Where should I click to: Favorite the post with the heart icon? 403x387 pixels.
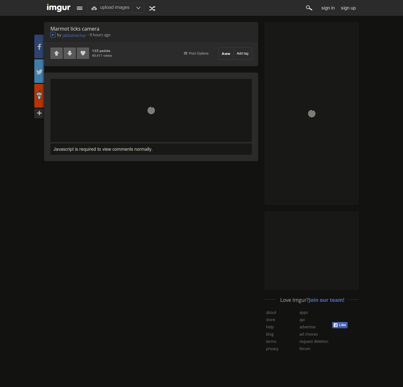[x=83, y=53]
